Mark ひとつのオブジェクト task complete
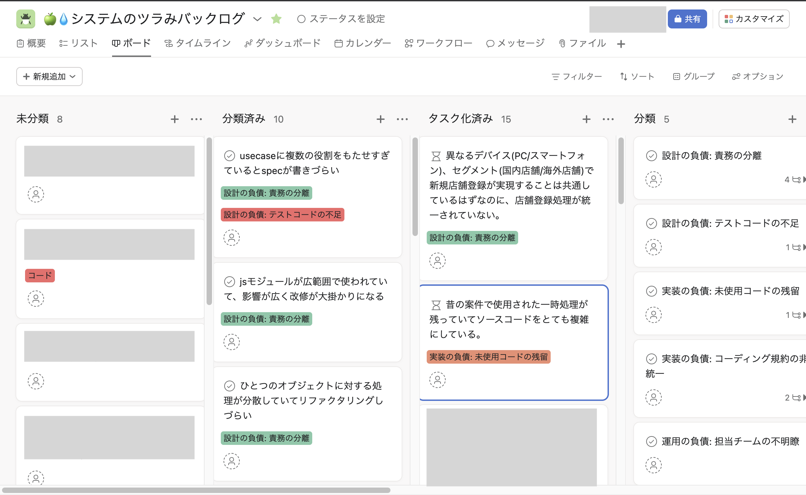 pyautogui.click(x=230, y=386)
